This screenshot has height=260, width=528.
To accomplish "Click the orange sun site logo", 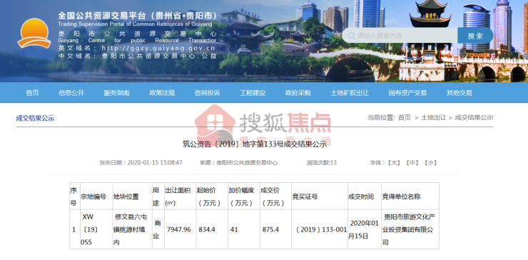I will coord(34,34).
